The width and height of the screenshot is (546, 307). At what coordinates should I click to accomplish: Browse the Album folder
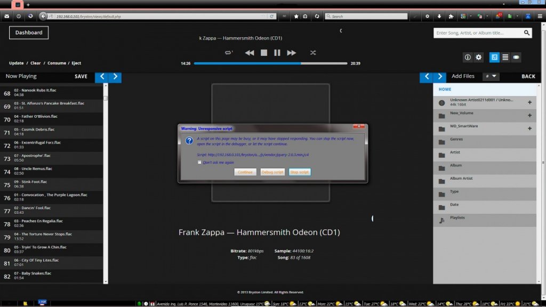pos(485,168)
